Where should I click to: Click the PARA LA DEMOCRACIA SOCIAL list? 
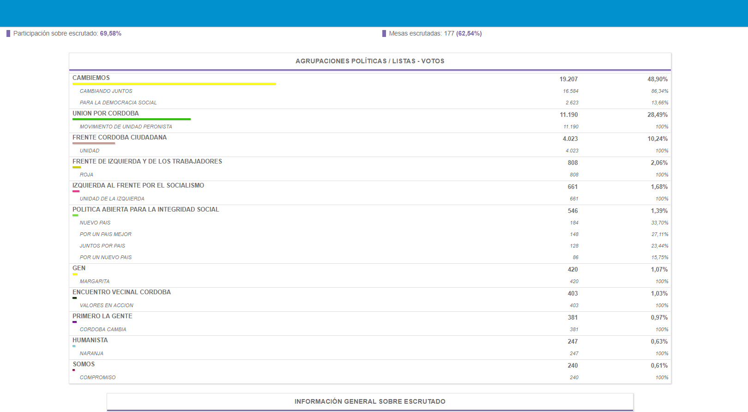click(118, 103)
